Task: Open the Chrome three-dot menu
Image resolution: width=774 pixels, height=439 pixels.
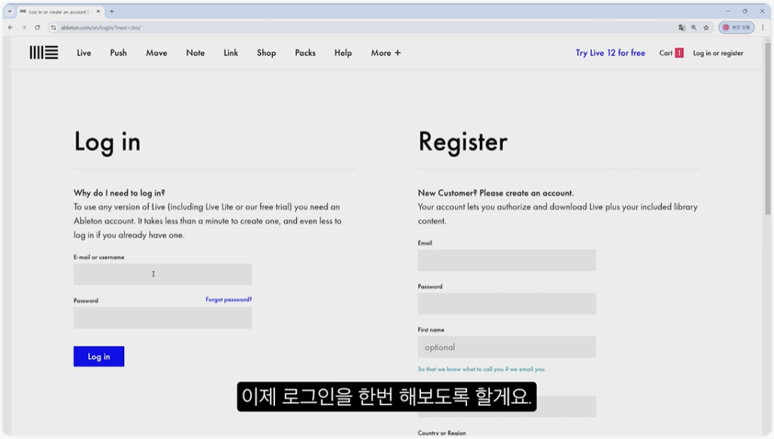Action: tap(763, 27)
